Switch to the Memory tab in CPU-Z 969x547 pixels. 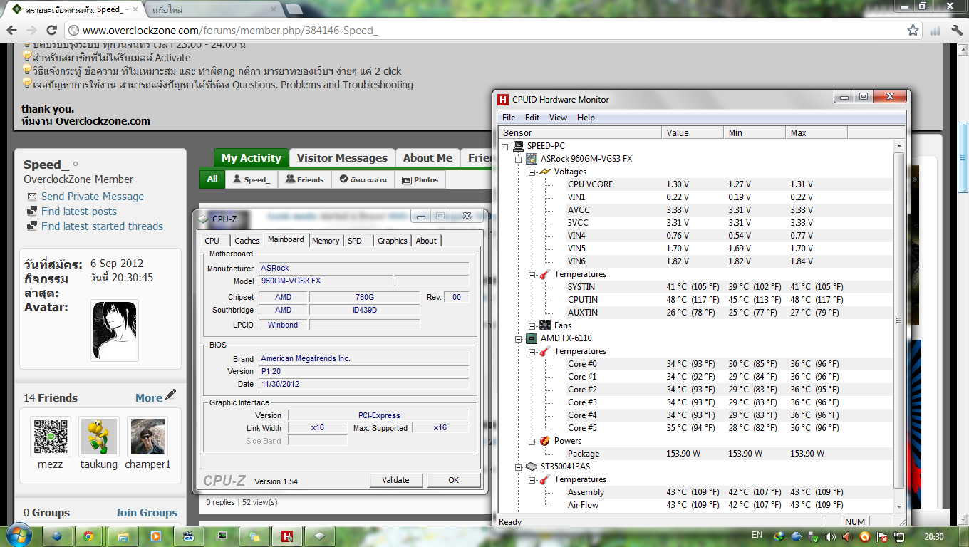[326, 241]
